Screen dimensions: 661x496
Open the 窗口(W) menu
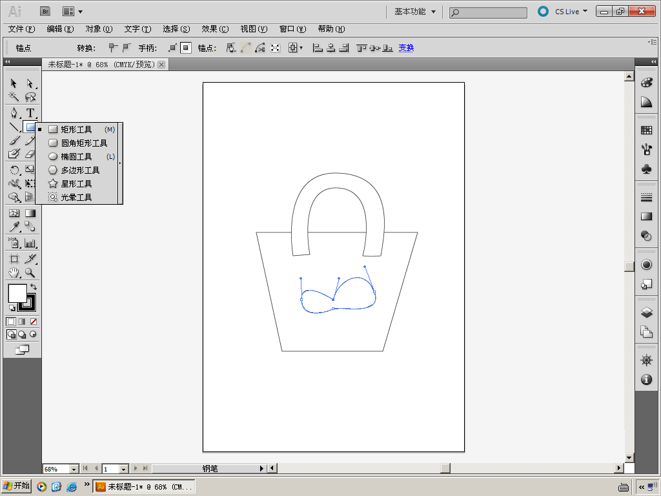pos(292,29)
